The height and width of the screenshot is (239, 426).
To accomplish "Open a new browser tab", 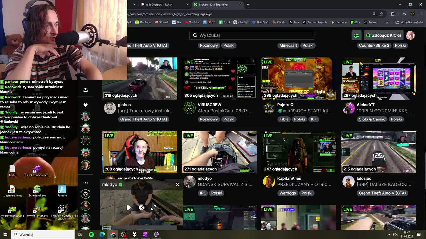I will (x=248, y=5).
